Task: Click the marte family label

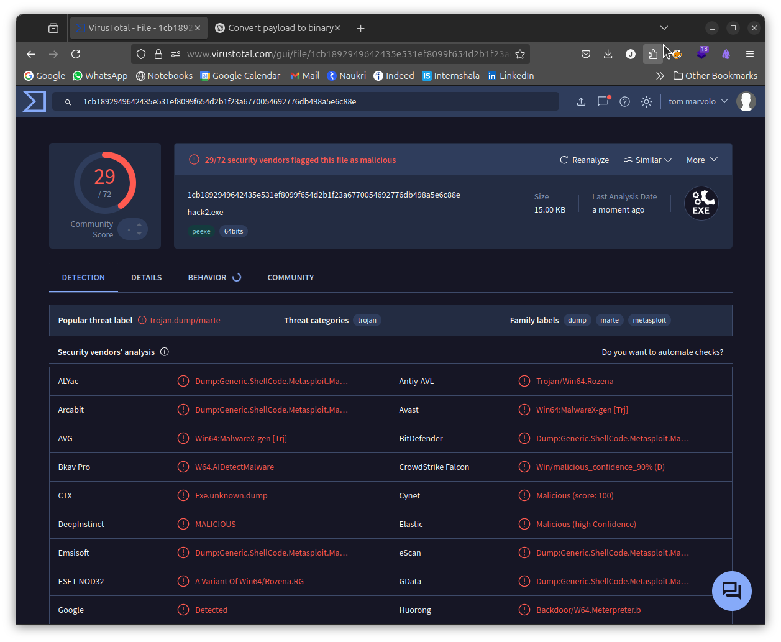Action: (x=610, y=320)
